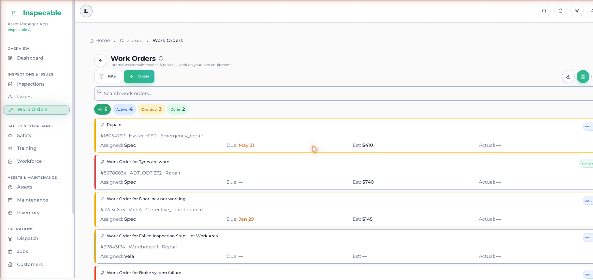Screen dimensions: 593x280
Task: Toggle the sidebar collapse button
Action: [x=86, y=11]
